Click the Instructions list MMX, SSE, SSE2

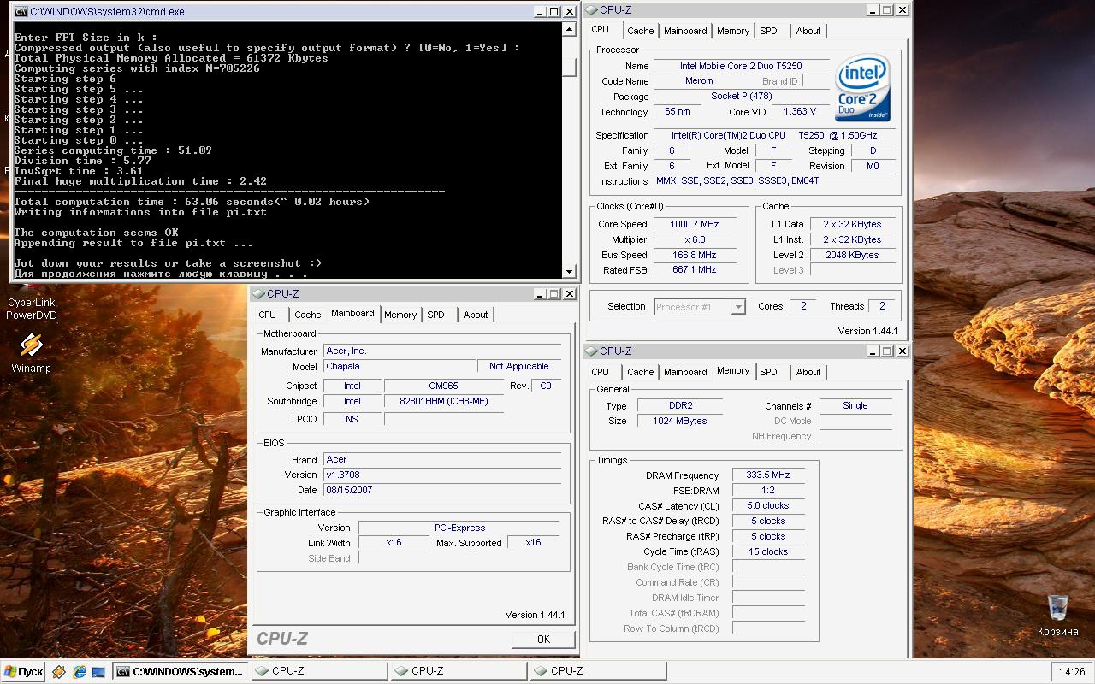pyautogui.click(x=774, y=180)
